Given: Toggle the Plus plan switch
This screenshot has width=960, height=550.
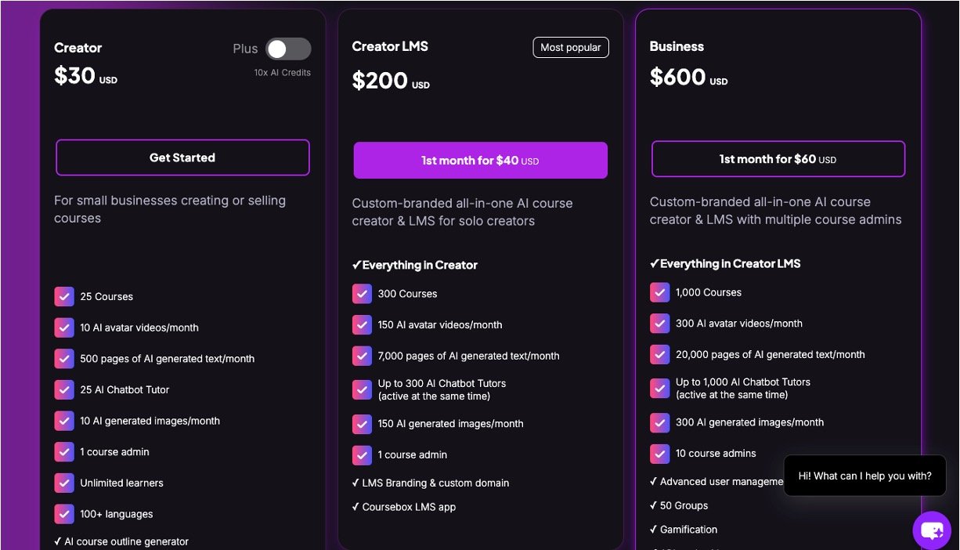Looking at the screenshot, I should tap(287, 49).
